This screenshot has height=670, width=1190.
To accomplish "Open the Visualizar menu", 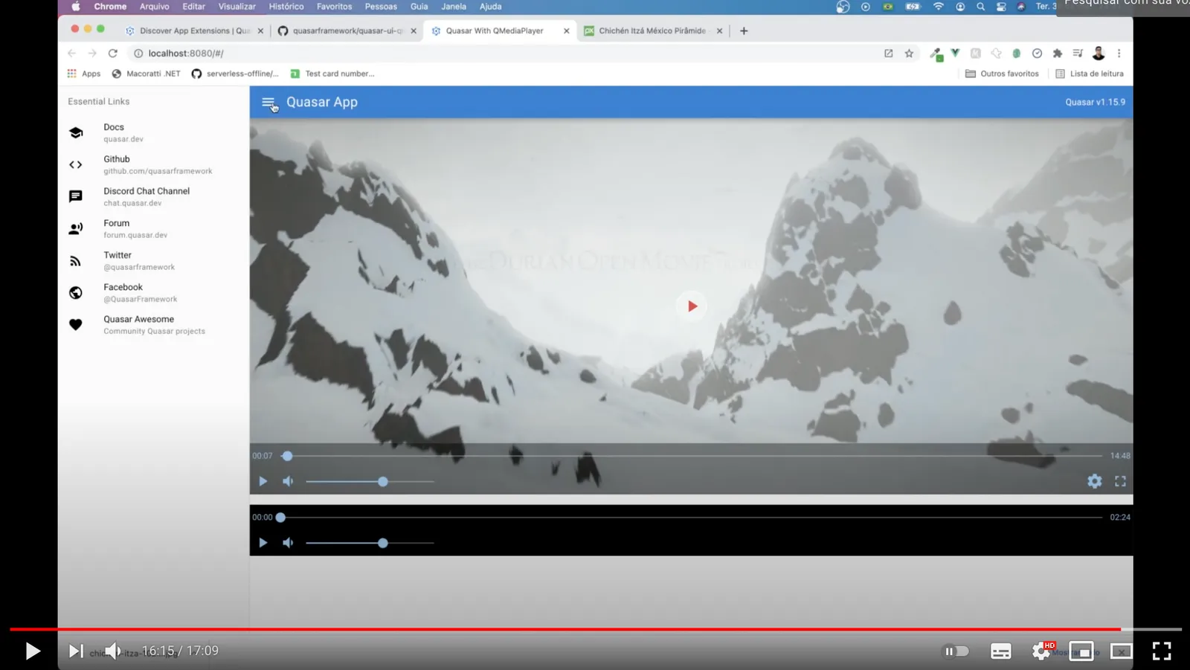I will click(x=237, y=7).
